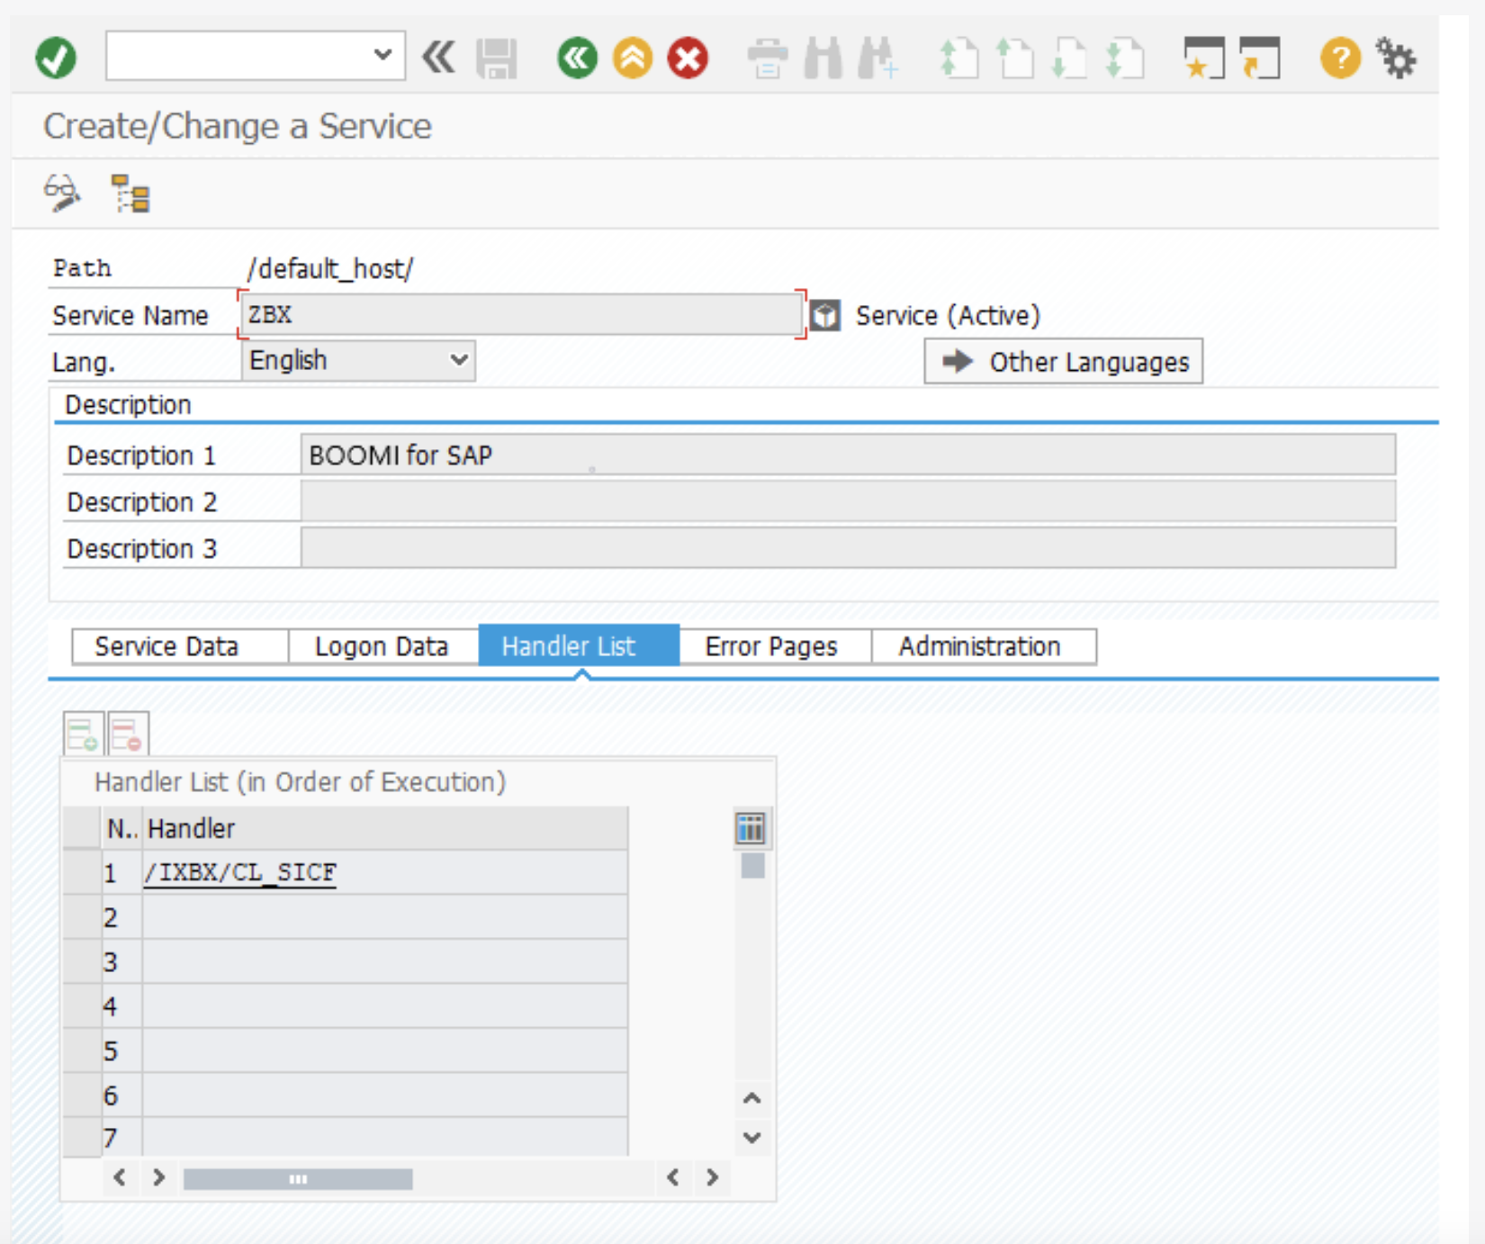Screen dimensions: 1485x1244
Task: Open the Lang. English dropdown
Action: click(x=458, y=360)
